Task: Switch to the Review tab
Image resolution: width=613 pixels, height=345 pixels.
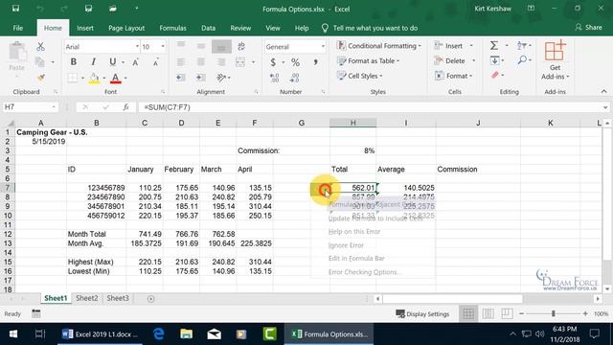Action: 240,28
